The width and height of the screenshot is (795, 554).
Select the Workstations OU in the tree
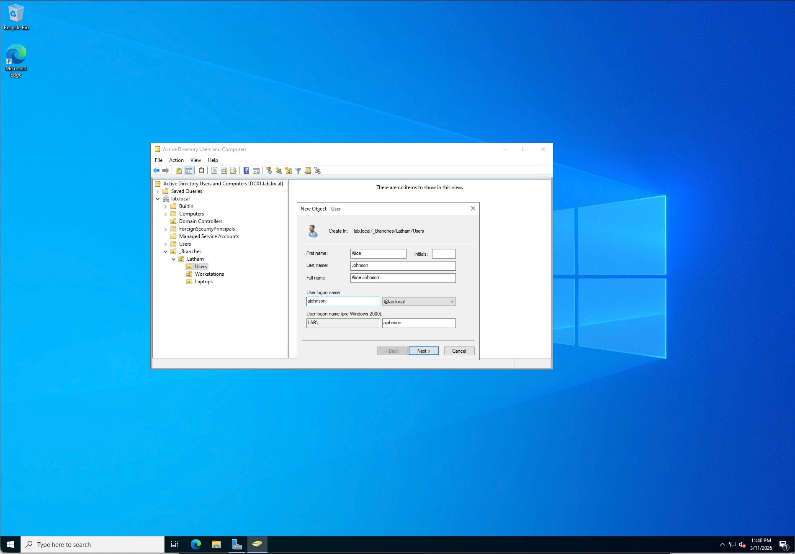(209, 274)
